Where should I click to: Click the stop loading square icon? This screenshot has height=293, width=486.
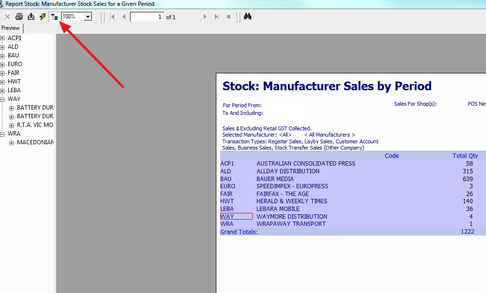229,17
